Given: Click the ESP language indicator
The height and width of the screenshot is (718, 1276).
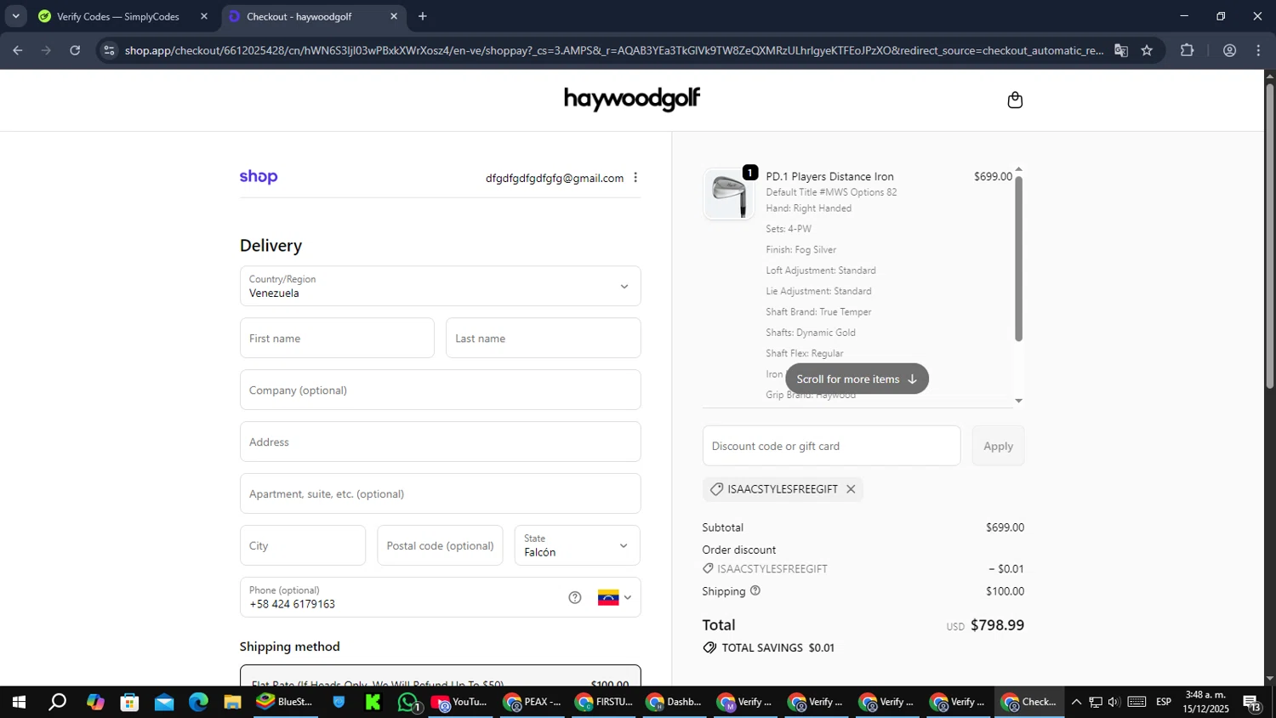Looking at the screenshot, I should tap(1164, 702).
